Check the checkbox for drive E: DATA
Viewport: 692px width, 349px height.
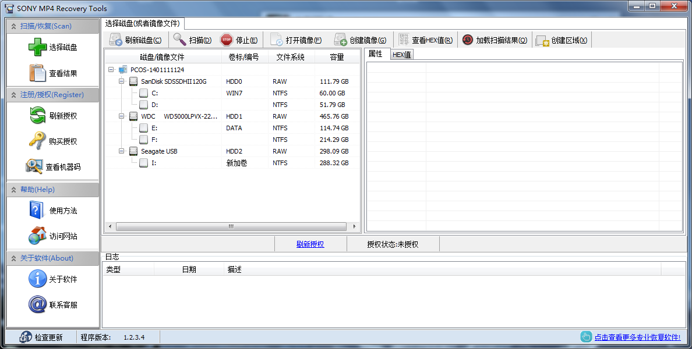(x=143, y=127)
